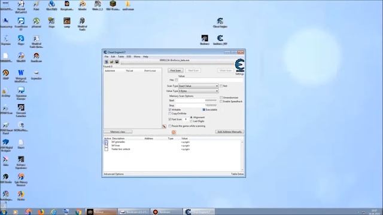Switch to the Bandicam taskbar button

pos(166,212)
